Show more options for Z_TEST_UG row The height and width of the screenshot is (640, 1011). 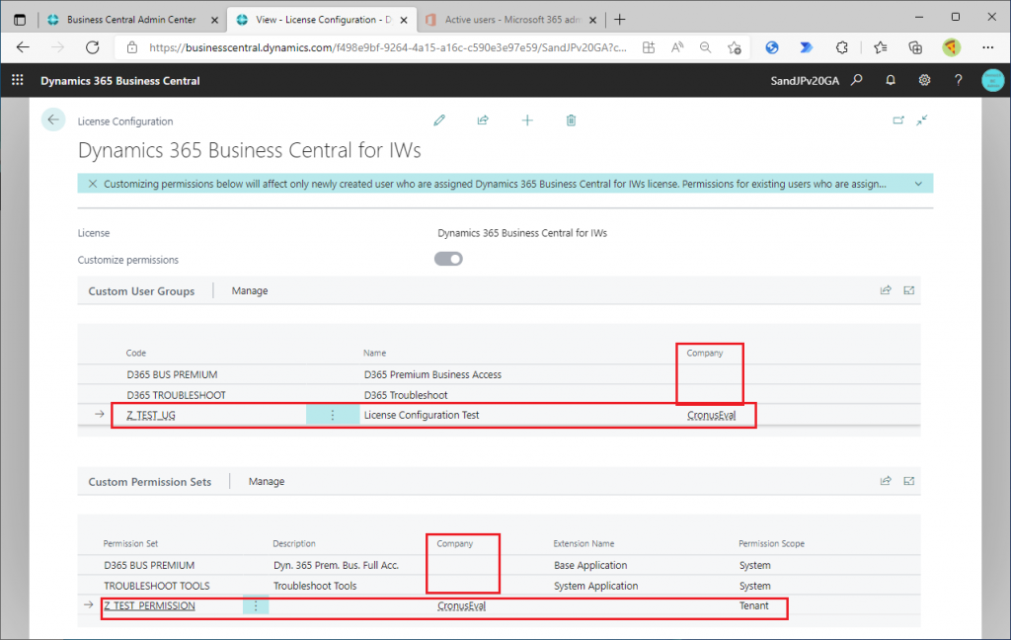click(x=333, y=415)
